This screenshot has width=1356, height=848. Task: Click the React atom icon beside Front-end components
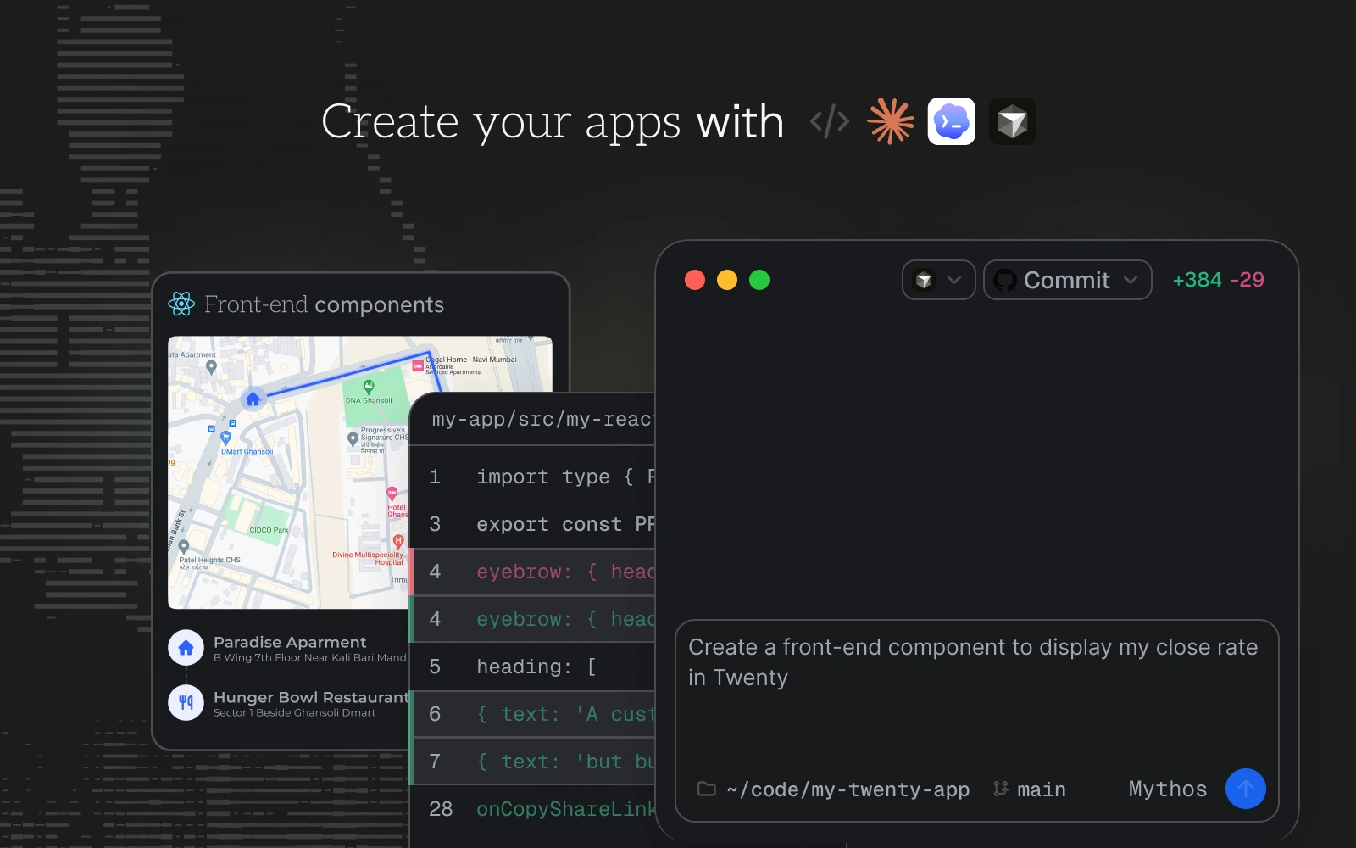click(x=181, y=304)
